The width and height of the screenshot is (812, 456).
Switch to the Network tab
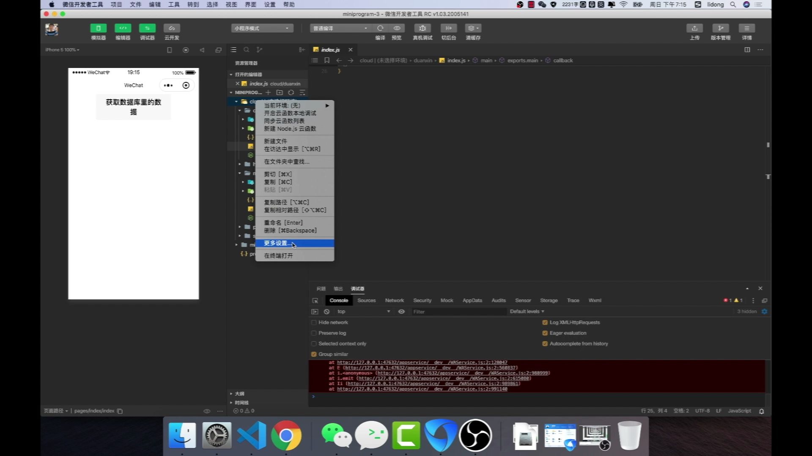click(x=394, y=301)
